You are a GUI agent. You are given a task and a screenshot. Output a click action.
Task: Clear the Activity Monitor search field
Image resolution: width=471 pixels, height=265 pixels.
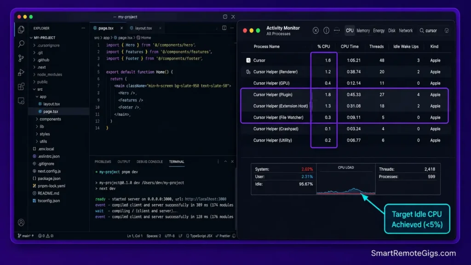click(x=447, y=31)
